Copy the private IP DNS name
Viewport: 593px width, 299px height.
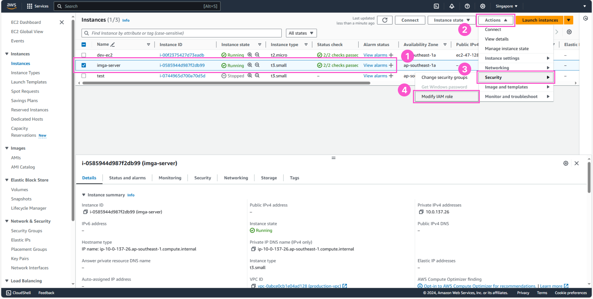[253, 249]
